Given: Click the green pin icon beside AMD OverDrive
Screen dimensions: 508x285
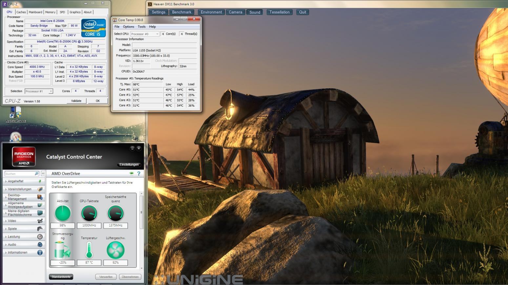Looking at the screenshot, I should 132,173.
